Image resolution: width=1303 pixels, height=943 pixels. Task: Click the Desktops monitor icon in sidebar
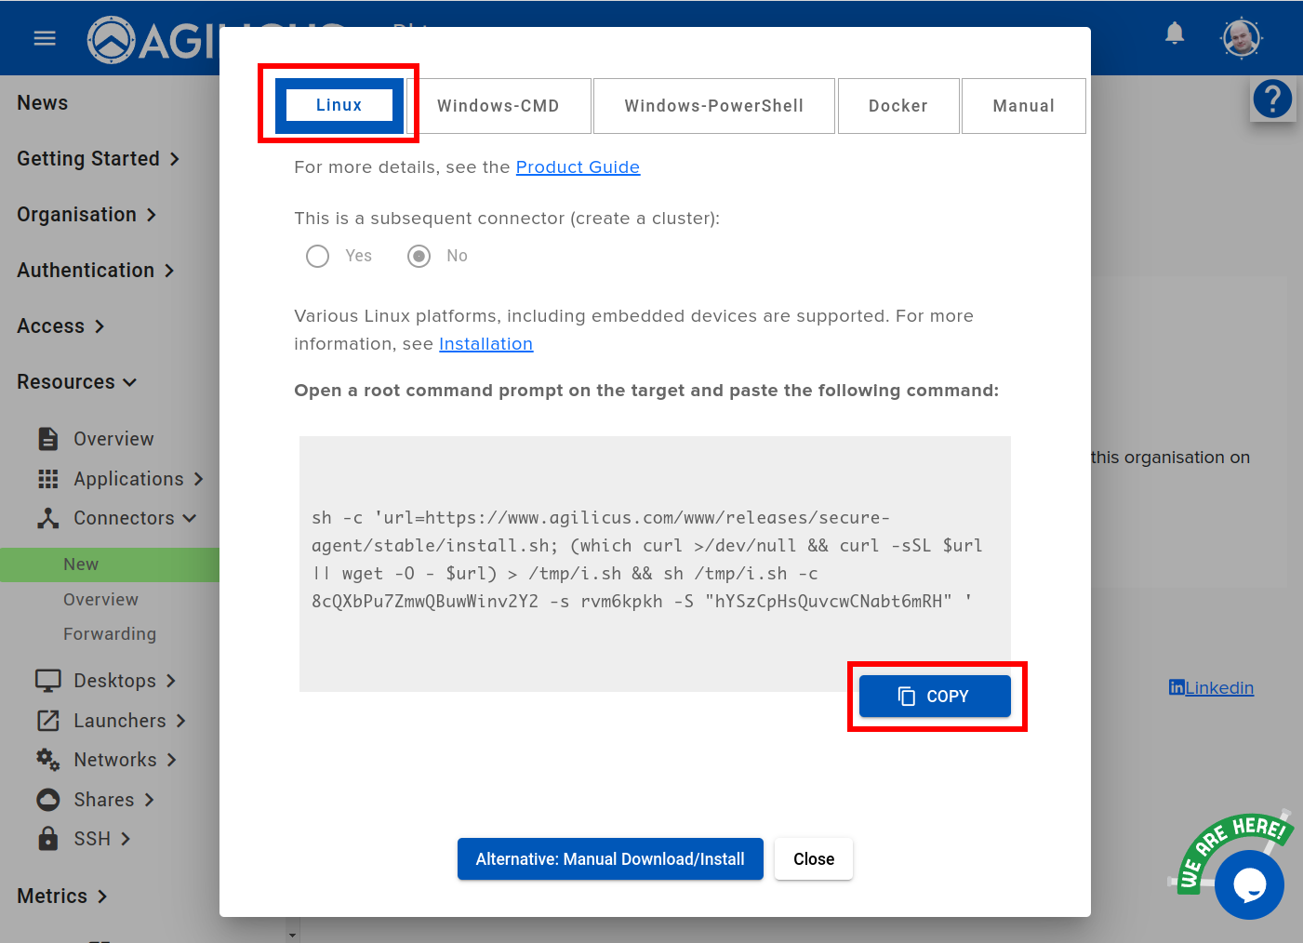(48, 681)
